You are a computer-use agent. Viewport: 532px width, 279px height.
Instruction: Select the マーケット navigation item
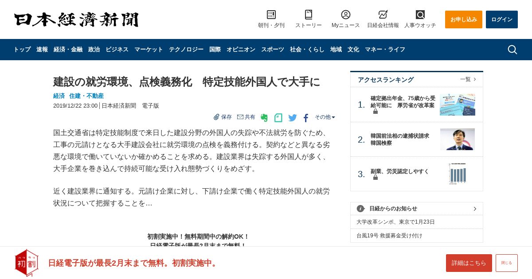click(149, 50)
